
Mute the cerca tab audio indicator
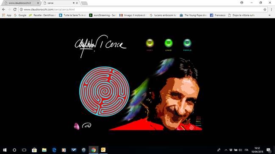pos(74,3)
